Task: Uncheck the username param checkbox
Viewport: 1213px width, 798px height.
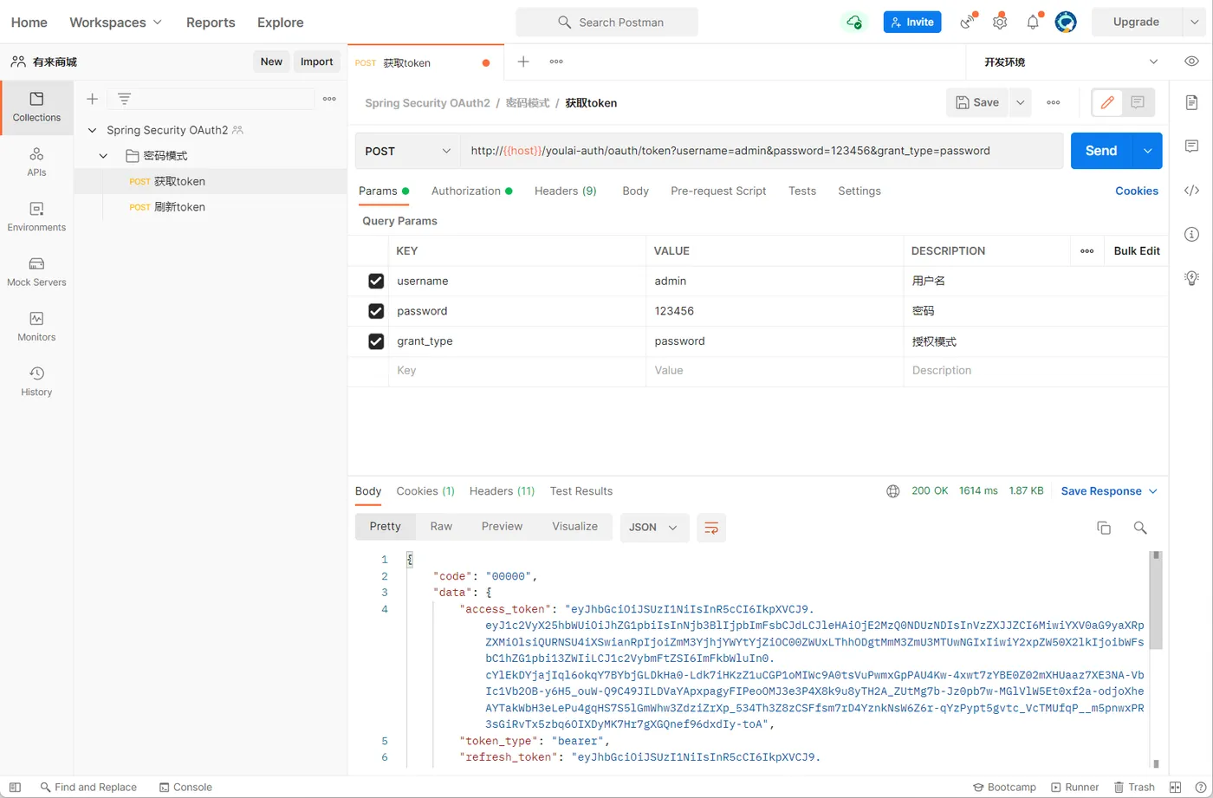Action: [376, 281]
